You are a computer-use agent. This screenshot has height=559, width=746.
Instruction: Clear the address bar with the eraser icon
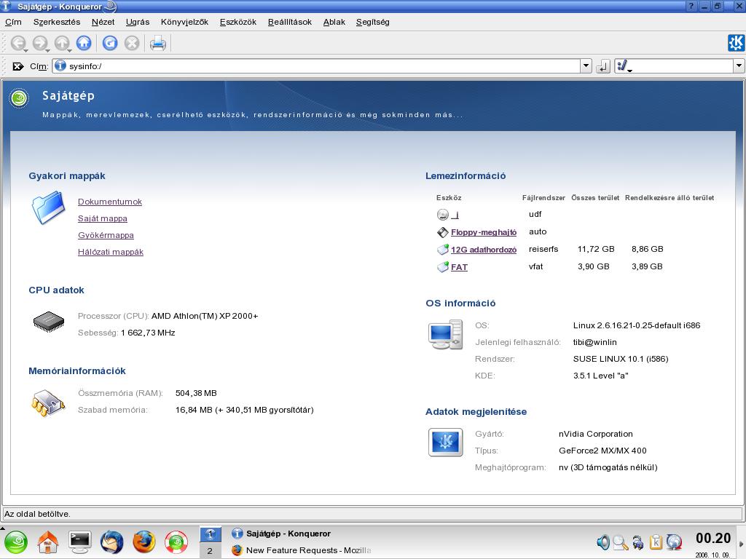pyautogui.click(x=18, y=66)
